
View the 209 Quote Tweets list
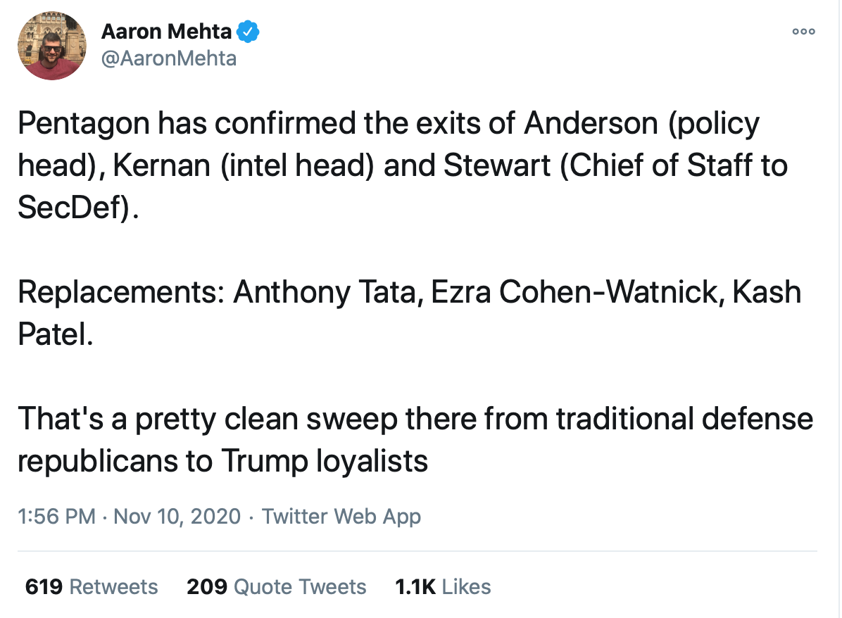(276, 587)
